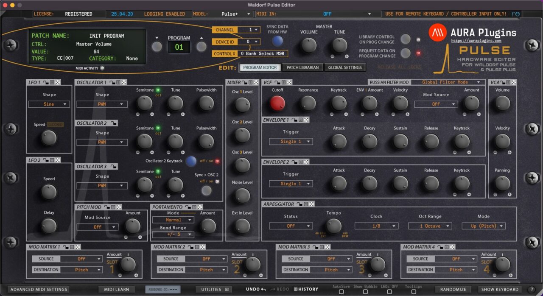Switch to the Patch Librarian tab
Image resolution: width=543 pixels, height=296 pixels.
pyautogui.click(x=302, y=67)
